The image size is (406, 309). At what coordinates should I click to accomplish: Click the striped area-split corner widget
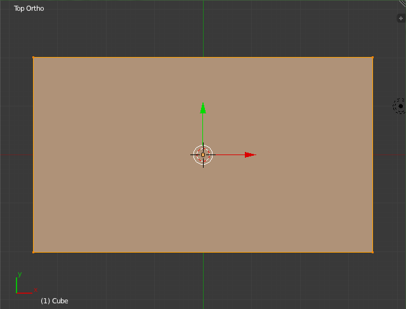(x=402, y=3)
